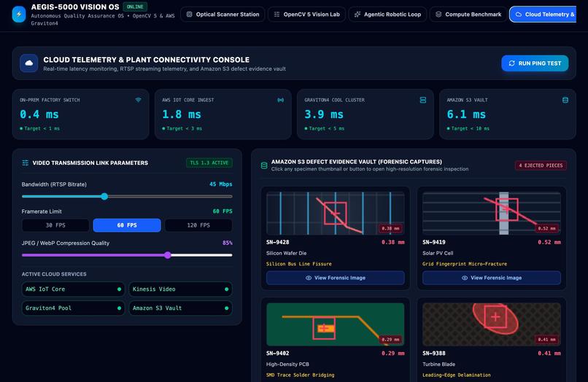Click the scanner icon in Optical Scanner Station tab
588x382 pixels.
coord(190,15)
